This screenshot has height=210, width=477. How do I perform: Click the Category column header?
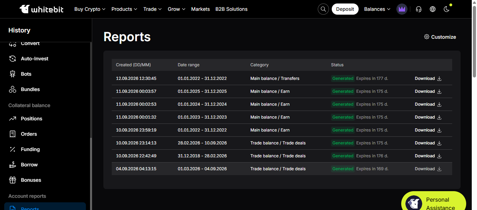(x=259, y=65)
